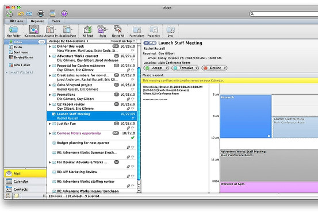Expand the Great sales numbers conversation

point(50,75)
